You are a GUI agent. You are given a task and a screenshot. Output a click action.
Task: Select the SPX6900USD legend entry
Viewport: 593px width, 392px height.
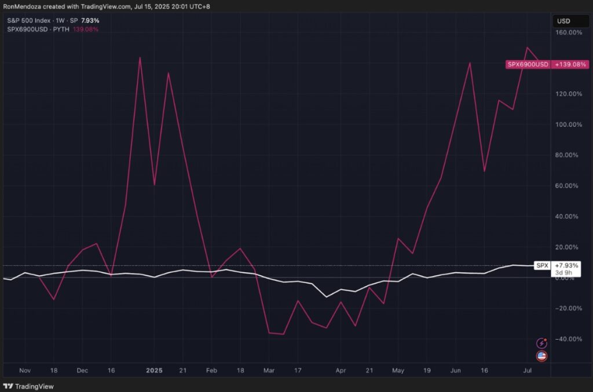pyautogui.click(x=24, y=29)
